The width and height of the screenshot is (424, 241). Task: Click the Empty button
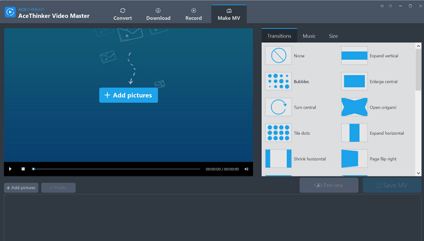(x=58, y=188)
